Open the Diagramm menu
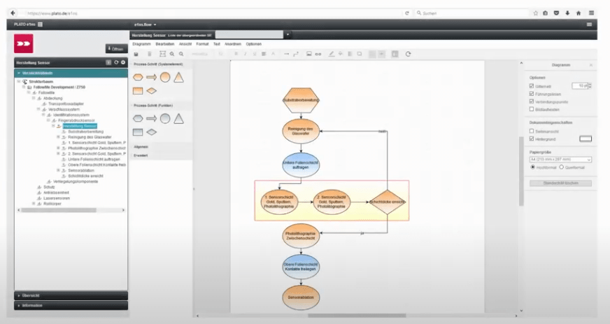This screenshot has height=324, width=610. tap(141, 44)
